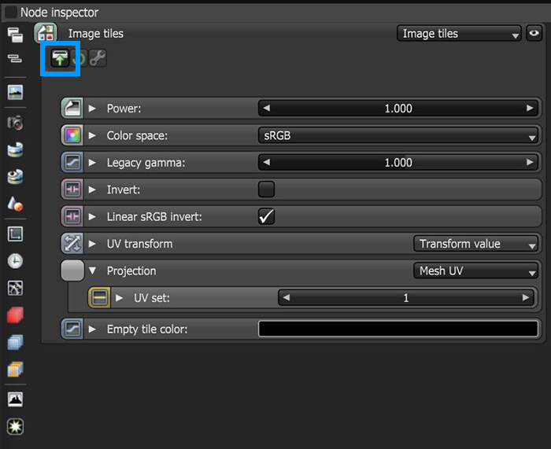Click the collapse all nodes sidebar icon

[x=15, y=58]
